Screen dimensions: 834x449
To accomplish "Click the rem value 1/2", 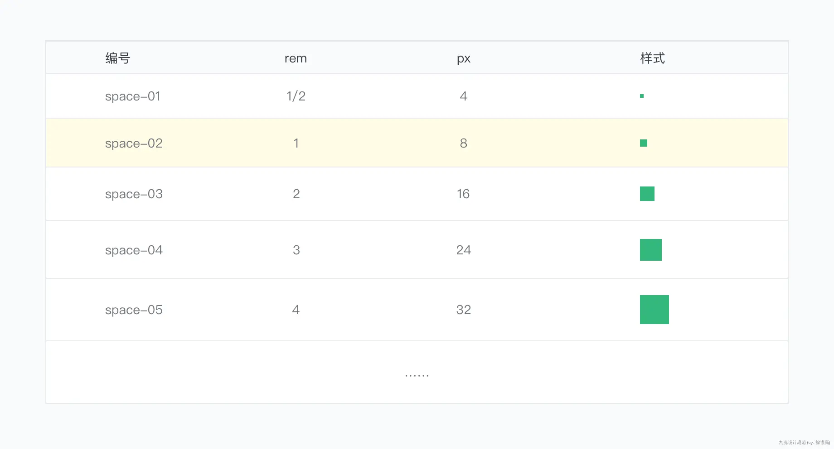I will [296, 96].
